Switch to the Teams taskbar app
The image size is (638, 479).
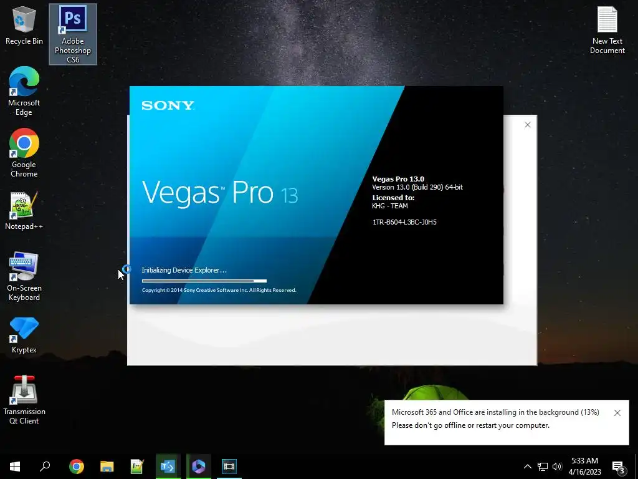[168, 467]
